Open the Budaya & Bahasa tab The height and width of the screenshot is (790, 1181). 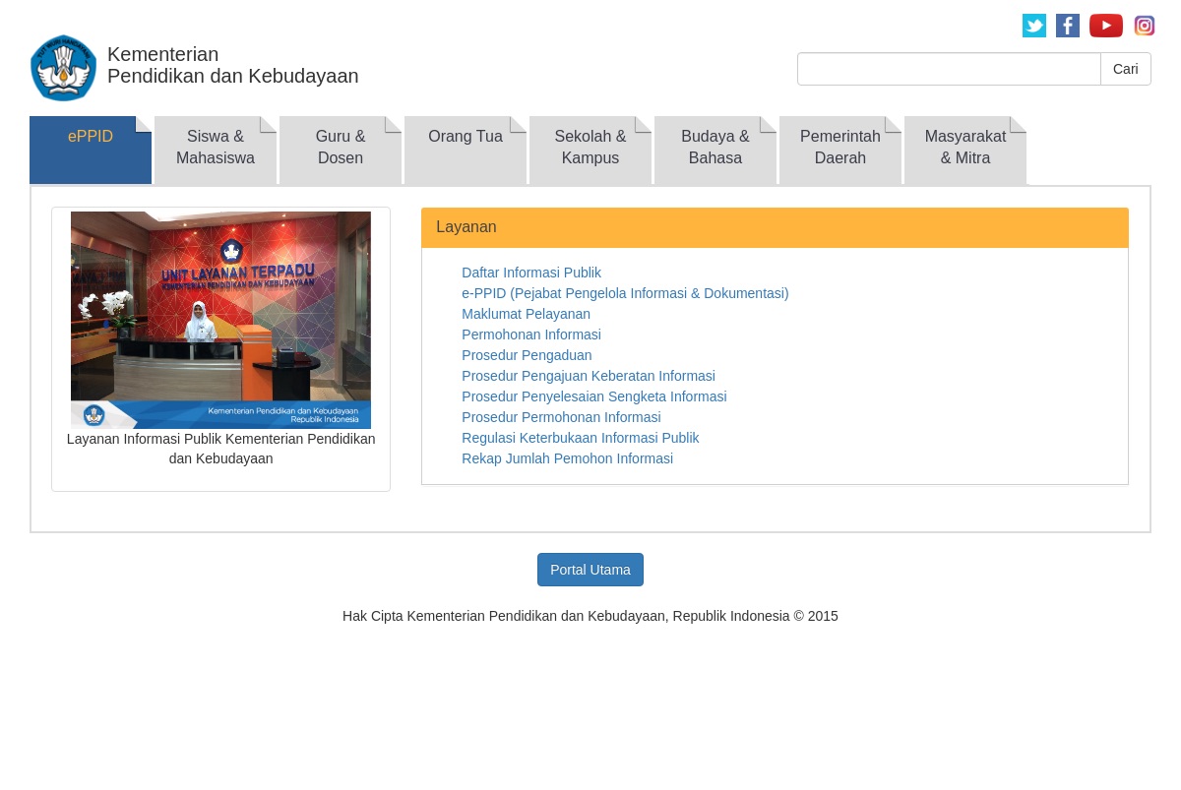715,150
